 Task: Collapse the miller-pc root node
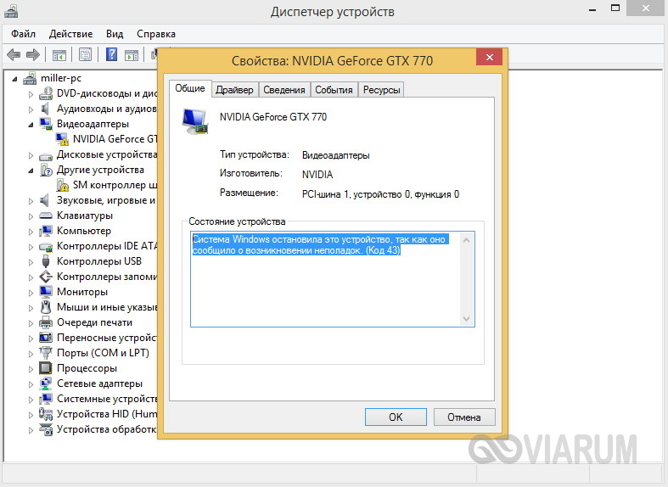[15, 79]
